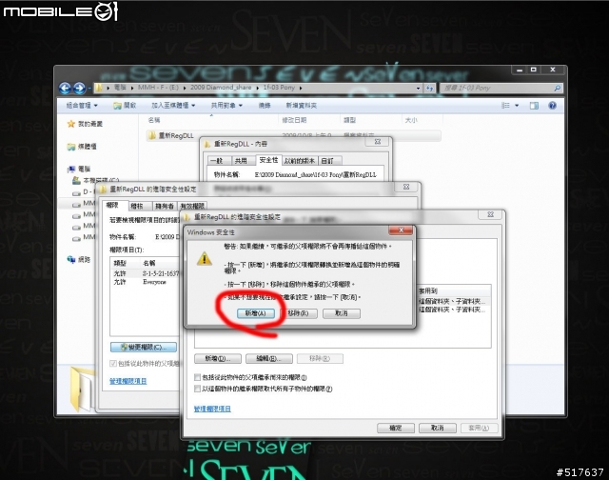Switch to 擁有者 tab in advanced security
609x480 pixels.
[x=165, y=206]
